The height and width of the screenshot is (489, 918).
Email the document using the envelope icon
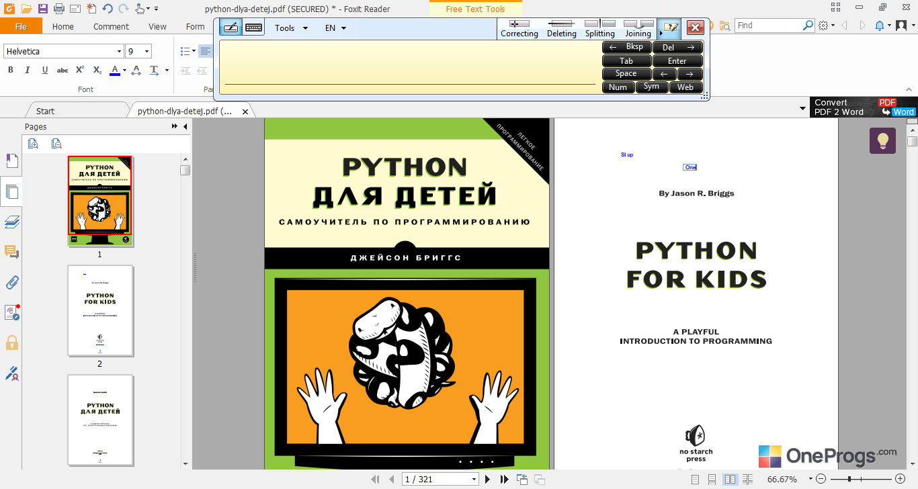[x=75, y=9]
